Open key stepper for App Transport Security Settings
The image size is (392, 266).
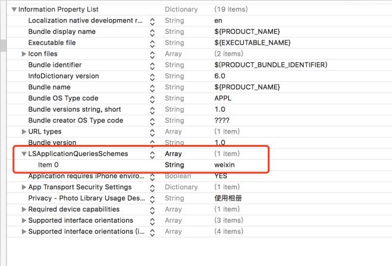[x=152, y=188]
